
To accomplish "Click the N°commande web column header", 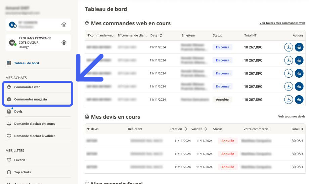I will (100, 35).
